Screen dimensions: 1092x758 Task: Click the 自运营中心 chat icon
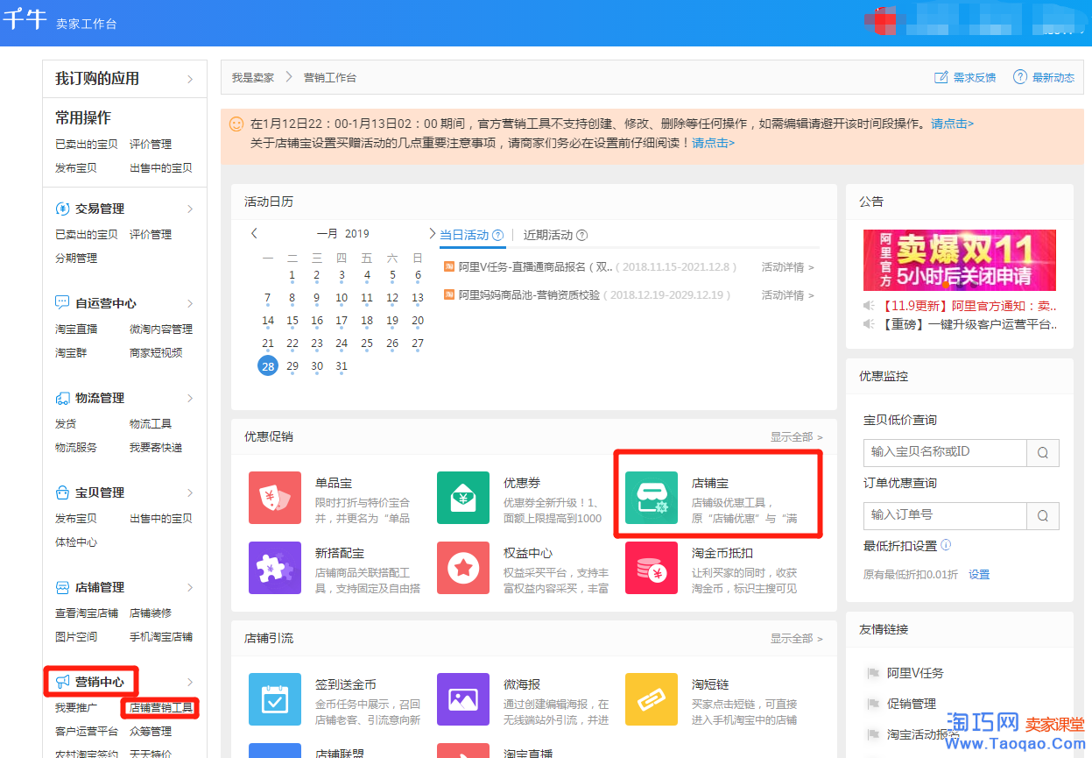(62, 303)
